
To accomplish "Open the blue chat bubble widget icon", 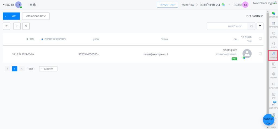I will tap(268, 120).
